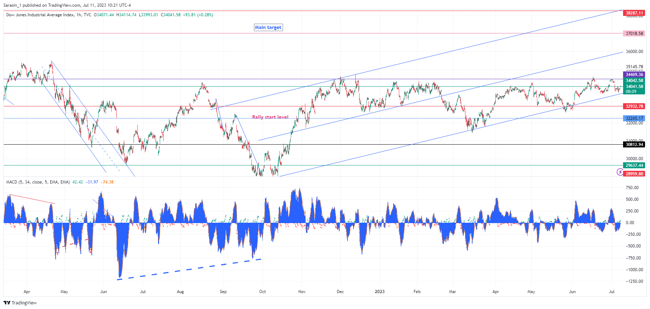This screenshot has height=309, width=650.
Task: Click the green 34042.58 price label
Action: [634, 81]
